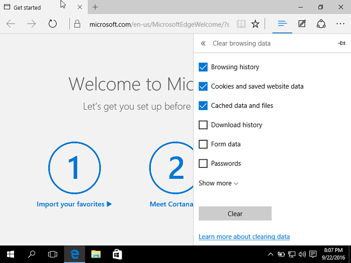This screenshot has height=263, width=351.
Task: Uncheck Browsing history checkbox
Action: coord(203,67)
